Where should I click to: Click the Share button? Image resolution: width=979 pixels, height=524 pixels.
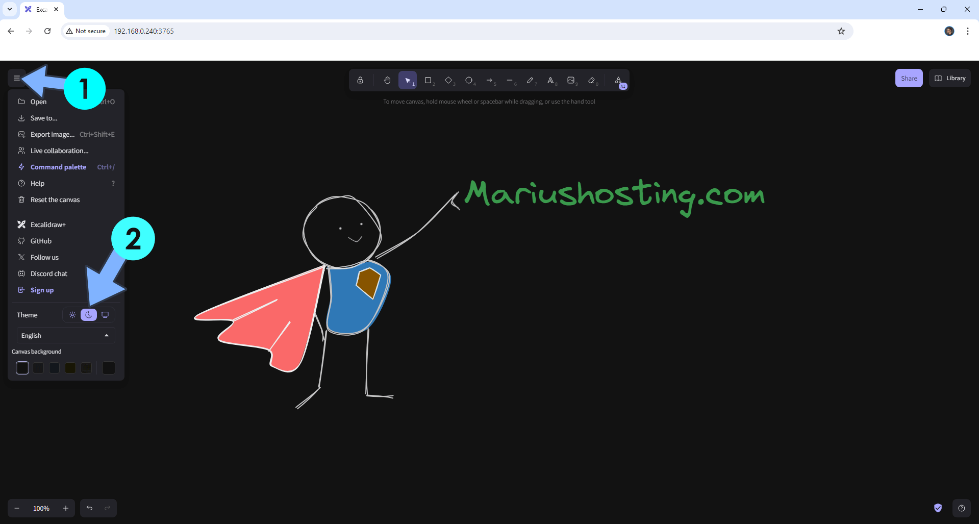(909, 78)
